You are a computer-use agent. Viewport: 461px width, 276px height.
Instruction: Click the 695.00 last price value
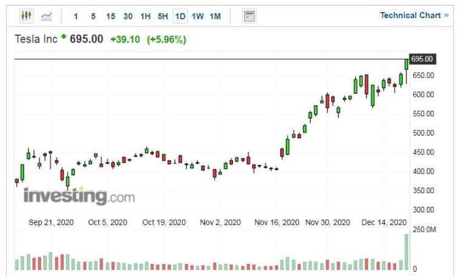[86, 39]
